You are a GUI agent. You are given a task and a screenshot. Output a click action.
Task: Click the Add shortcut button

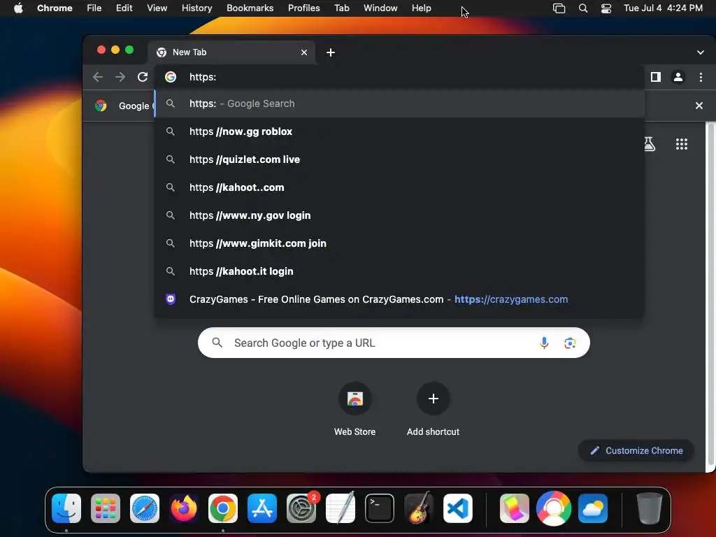(x=433, y=409)
